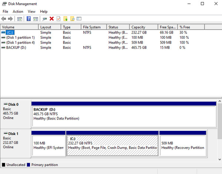Click Healthy (E... status cell
222x174 pixels.
pyautogui.click(x=118, y=38)
